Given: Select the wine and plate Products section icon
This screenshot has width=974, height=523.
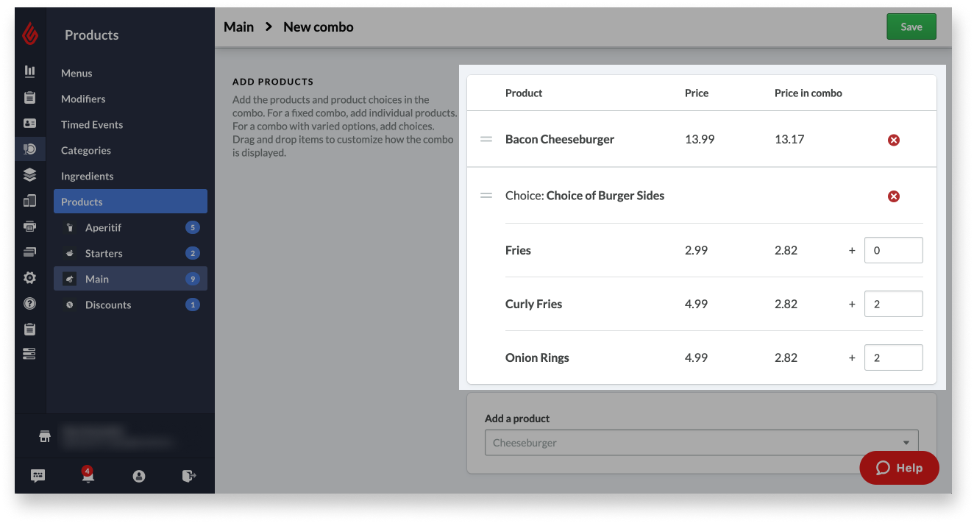Looking at the screenshot, I should [x=29, y=149].
